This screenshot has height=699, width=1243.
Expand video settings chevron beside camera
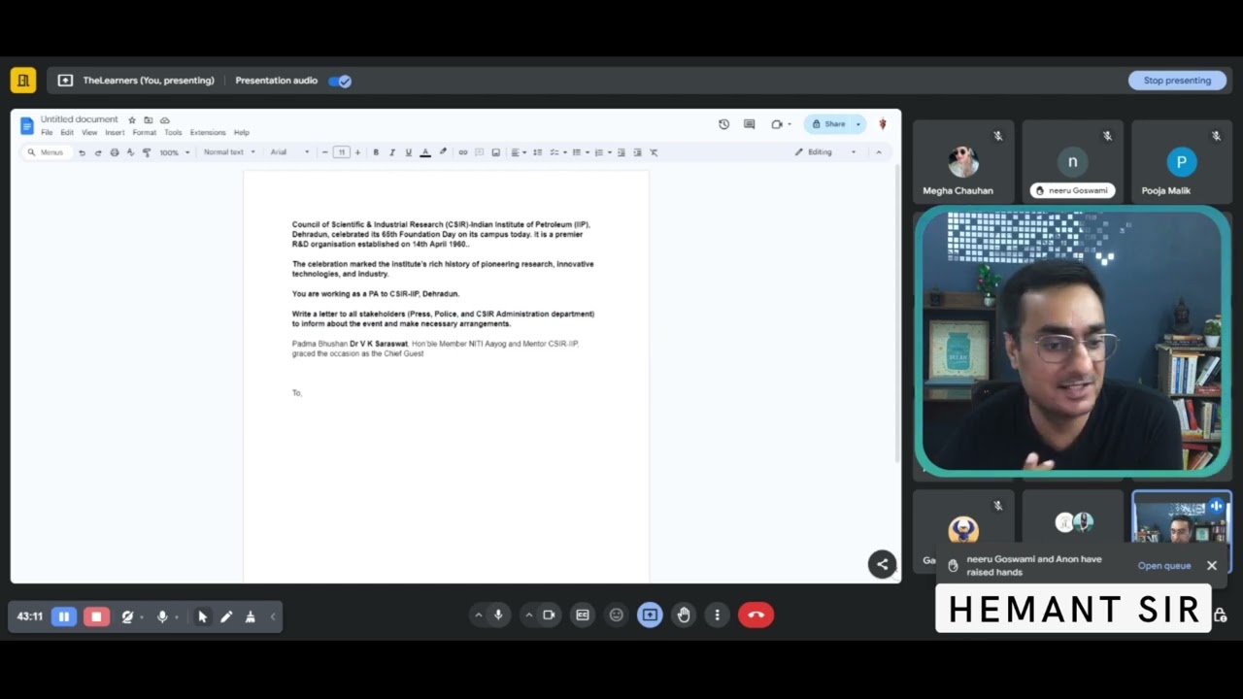point(529,615)
